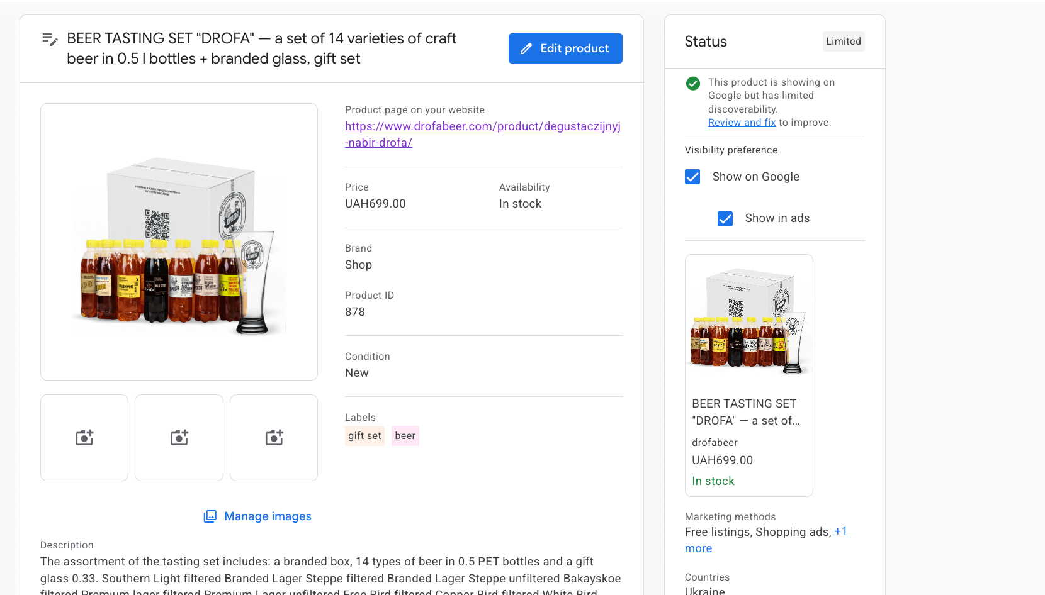Click the second add-image placeholder icon
1045x595 pixels.
pos(179,438)
